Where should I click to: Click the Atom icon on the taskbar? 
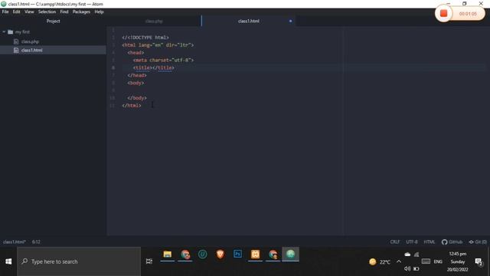291,255
